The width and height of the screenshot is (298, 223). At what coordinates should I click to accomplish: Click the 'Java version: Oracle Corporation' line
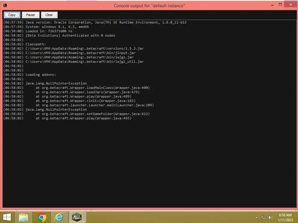point(95,22)
